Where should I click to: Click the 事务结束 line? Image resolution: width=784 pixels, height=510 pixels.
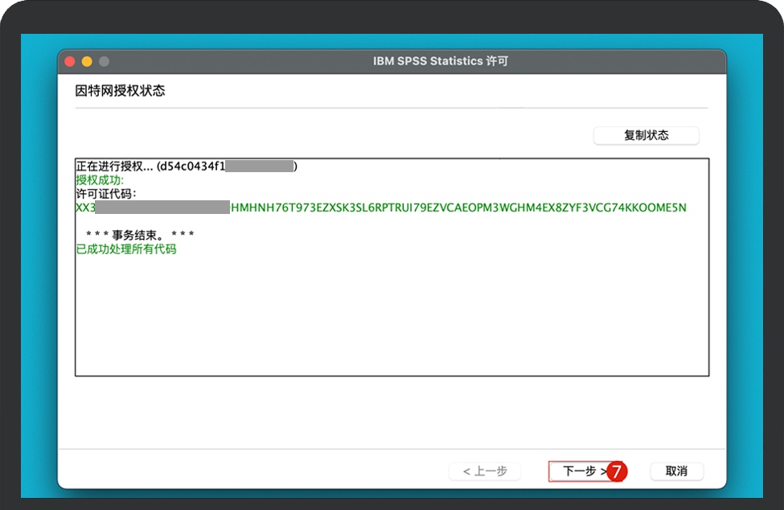[x=140, y=235]
